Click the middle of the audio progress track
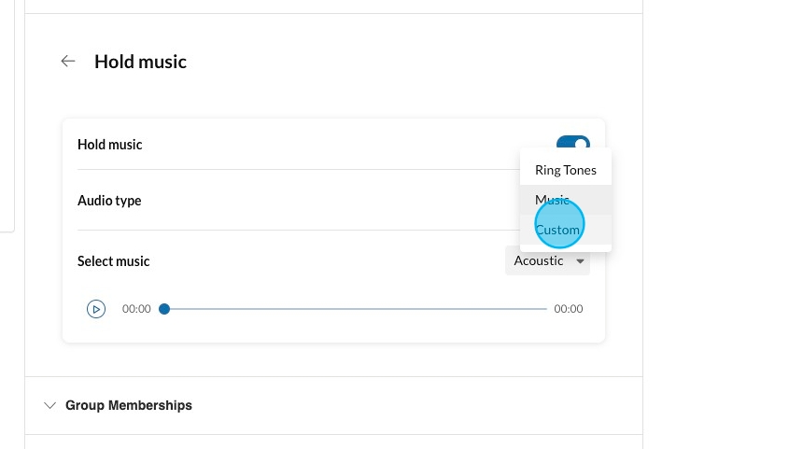 tap(356, 309)
